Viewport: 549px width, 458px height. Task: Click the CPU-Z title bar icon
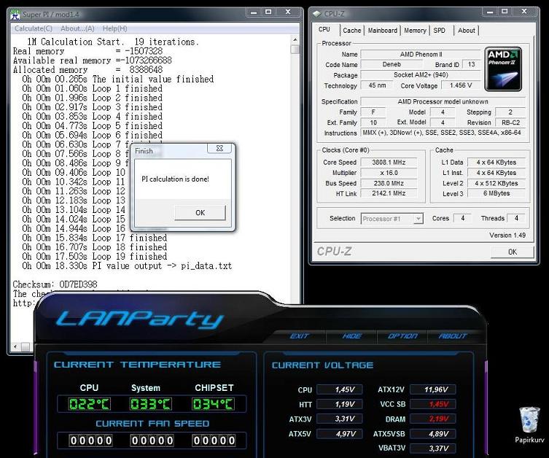pyautogui.click(x=316, y=14)
